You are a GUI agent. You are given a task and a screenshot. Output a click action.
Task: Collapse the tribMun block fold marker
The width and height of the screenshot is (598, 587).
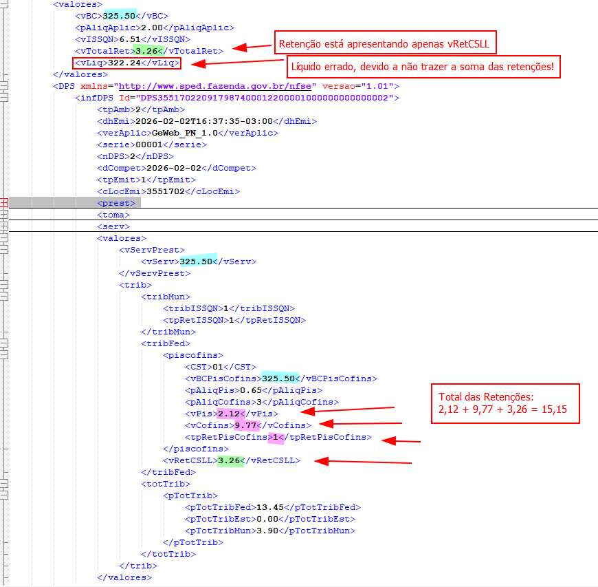[4, 297]
